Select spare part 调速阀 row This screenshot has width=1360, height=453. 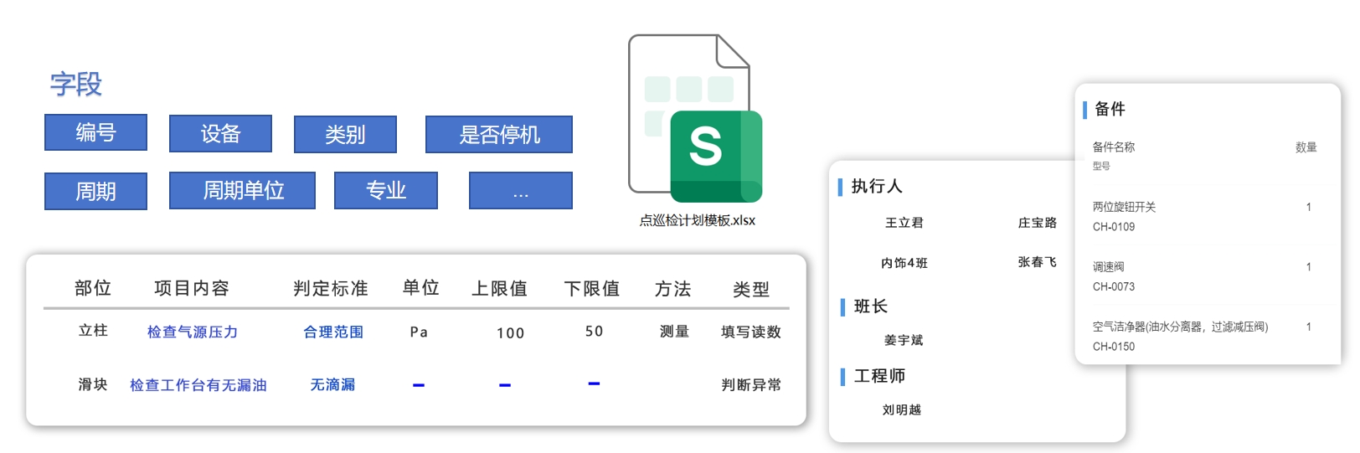click(1110, 267)
